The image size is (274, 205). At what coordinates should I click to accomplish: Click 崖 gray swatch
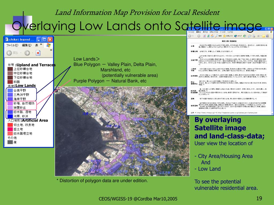[10, 142]
